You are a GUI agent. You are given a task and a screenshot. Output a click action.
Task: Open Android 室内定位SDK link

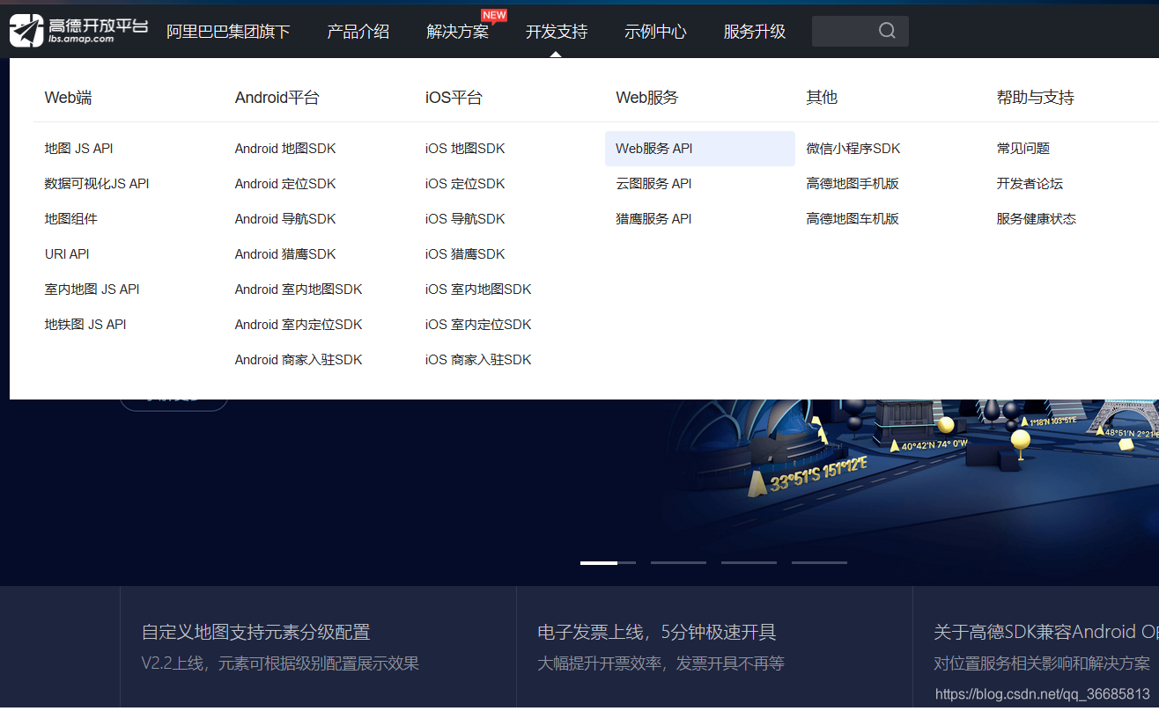299,325
